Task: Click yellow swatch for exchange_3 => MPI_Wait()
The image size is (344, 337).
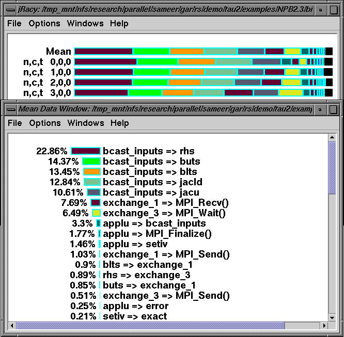Action: tap(96, 213)
